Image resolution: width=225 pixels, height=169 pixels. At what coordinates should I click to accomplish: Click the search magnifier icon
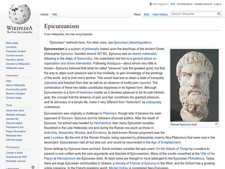219,14
